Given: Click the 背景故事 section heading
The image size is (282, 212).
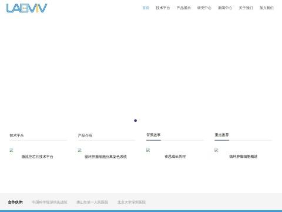Looking at the screenshot, I should tap(153, 135).
